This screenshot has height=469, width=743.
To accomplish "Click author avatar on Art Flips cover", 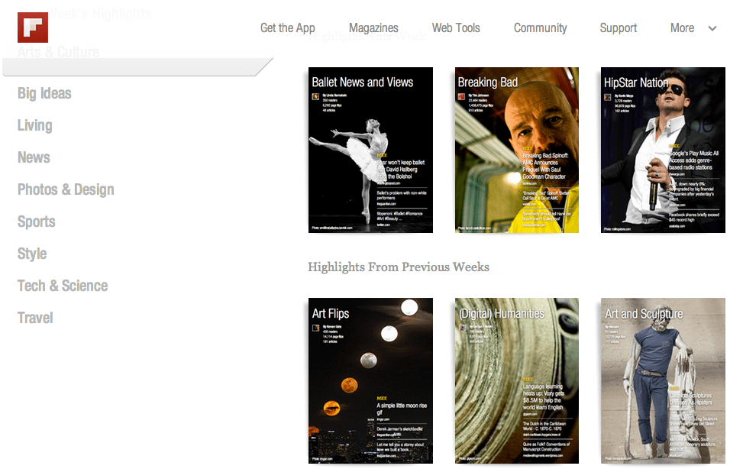I will [x=316, y=328].
